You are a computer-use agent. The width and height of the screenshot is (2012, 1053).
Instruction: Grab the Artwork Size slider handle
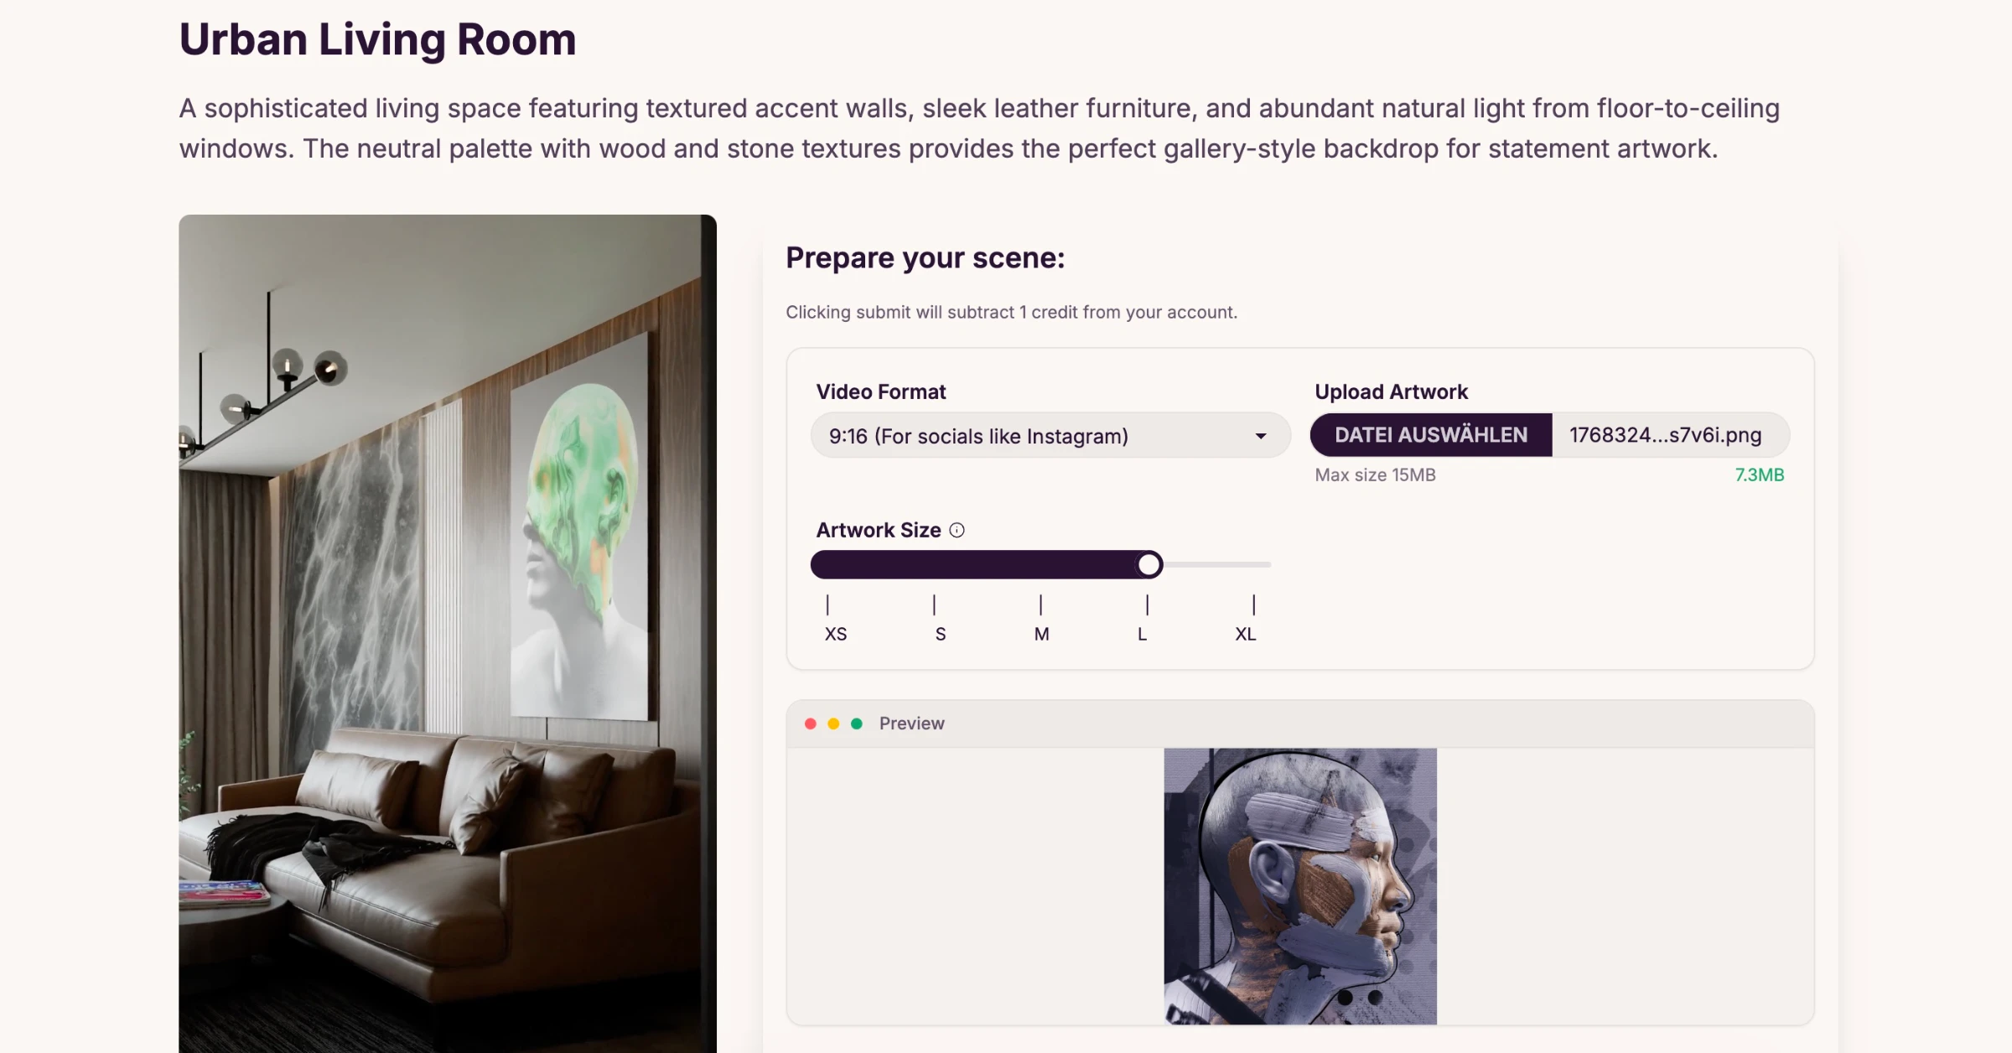point(1149,565)
